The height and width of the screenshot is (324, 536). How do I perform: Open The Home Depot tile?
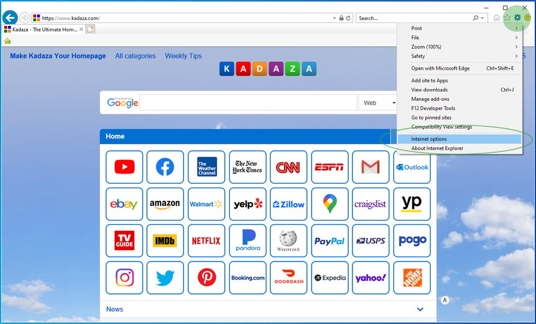412,278
